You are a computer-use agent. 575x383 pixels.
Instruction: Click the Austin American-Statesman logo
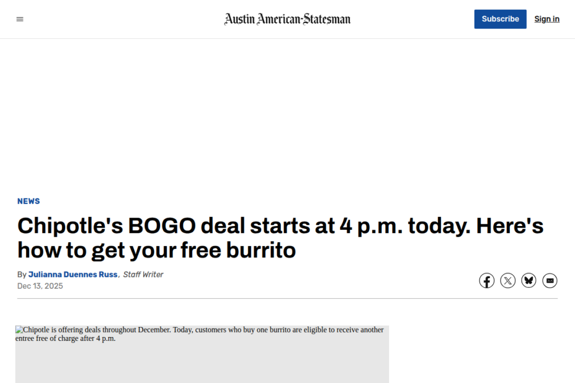click(287, 19)
